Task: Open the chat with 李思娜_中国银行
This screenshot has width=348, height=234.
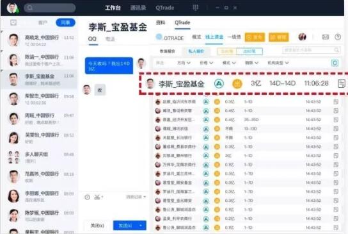Action: [39, 196]
